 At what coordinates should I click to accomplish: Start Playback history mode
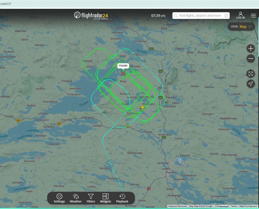point(122,198)
